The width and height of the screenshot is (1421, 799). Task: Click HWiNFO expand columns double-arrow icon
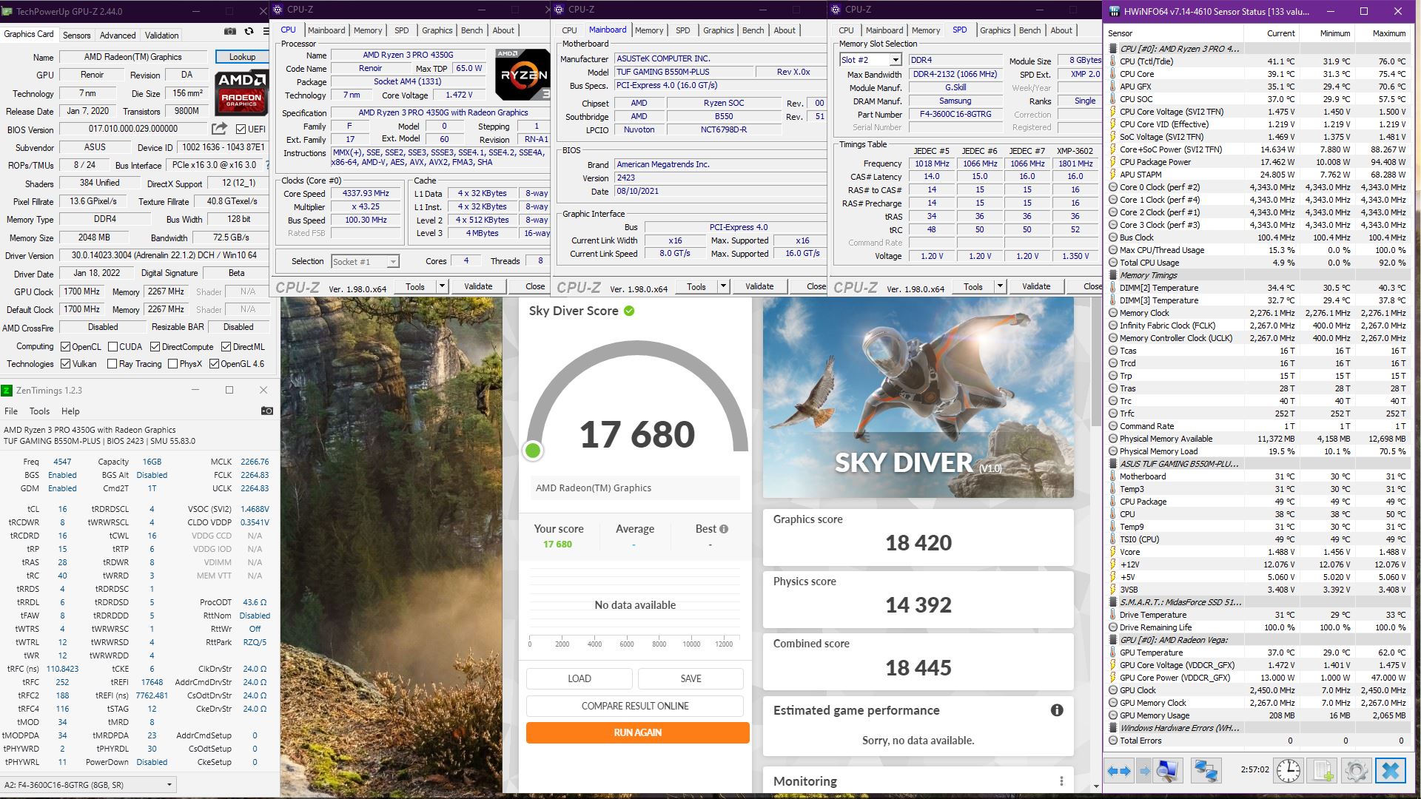[x=1119, y=771]
